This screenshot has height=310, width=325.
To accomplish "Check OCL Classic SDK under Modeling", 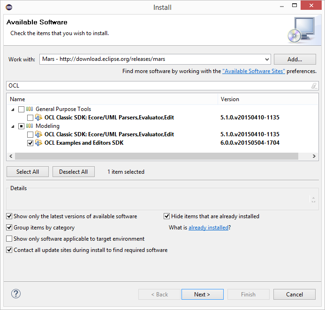I will click(x=30, y=134).
